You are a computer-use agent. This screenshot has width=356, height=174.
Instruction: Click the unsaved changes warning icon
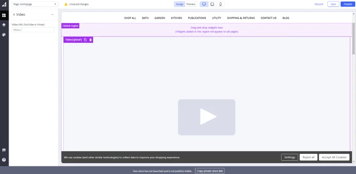click(66, 4)
